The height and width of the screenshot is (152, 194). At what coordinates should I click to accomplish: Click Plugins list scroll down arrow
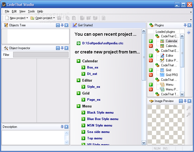(x=182, y=94)
